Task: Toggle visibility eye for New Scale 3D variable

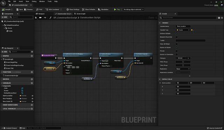Action: 33,101
